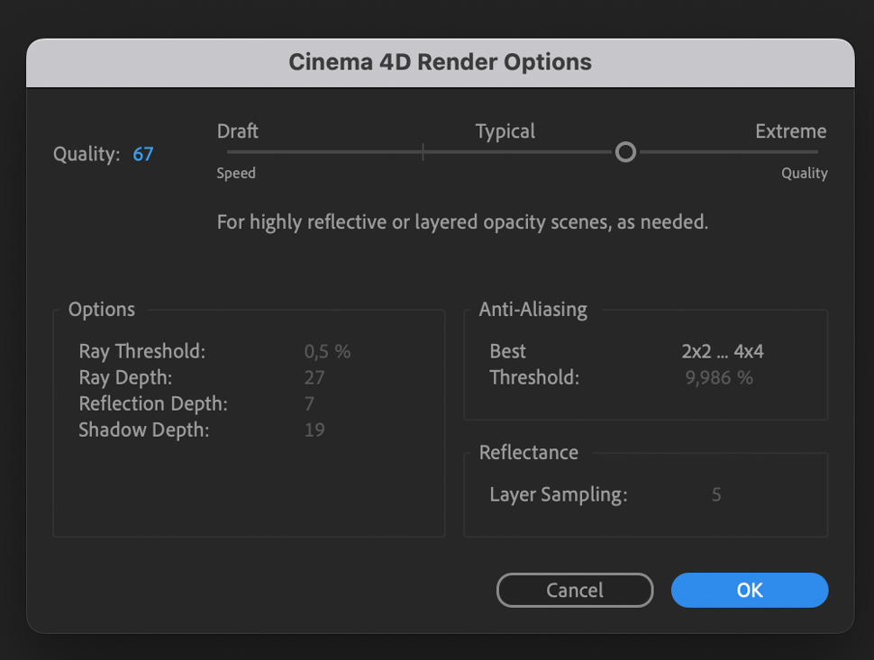Click the 2x2 ... 4x4 anti-aliasing value
874x660 pixels.
(x=723, y=351)
